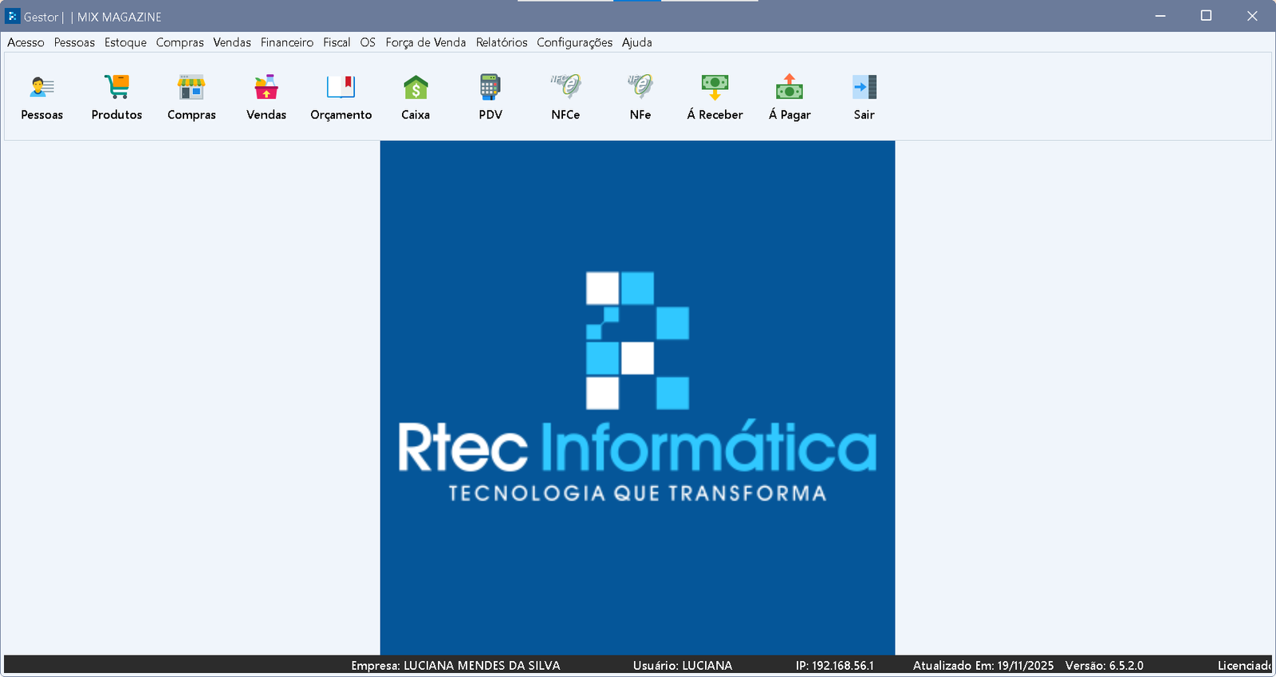The width and height of the screenshot is (1276, 677).
Task: Open the Caixa money house icon
Action: pyautogui.click(x=415, y=87)
